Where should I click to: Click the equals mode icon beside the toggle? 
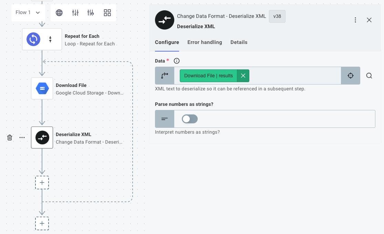point(164,119)
